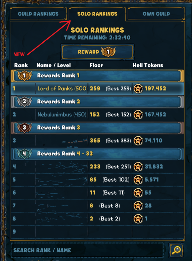Open the Reward button
Screen dimensions: 192x261
(x=97, y=52)
